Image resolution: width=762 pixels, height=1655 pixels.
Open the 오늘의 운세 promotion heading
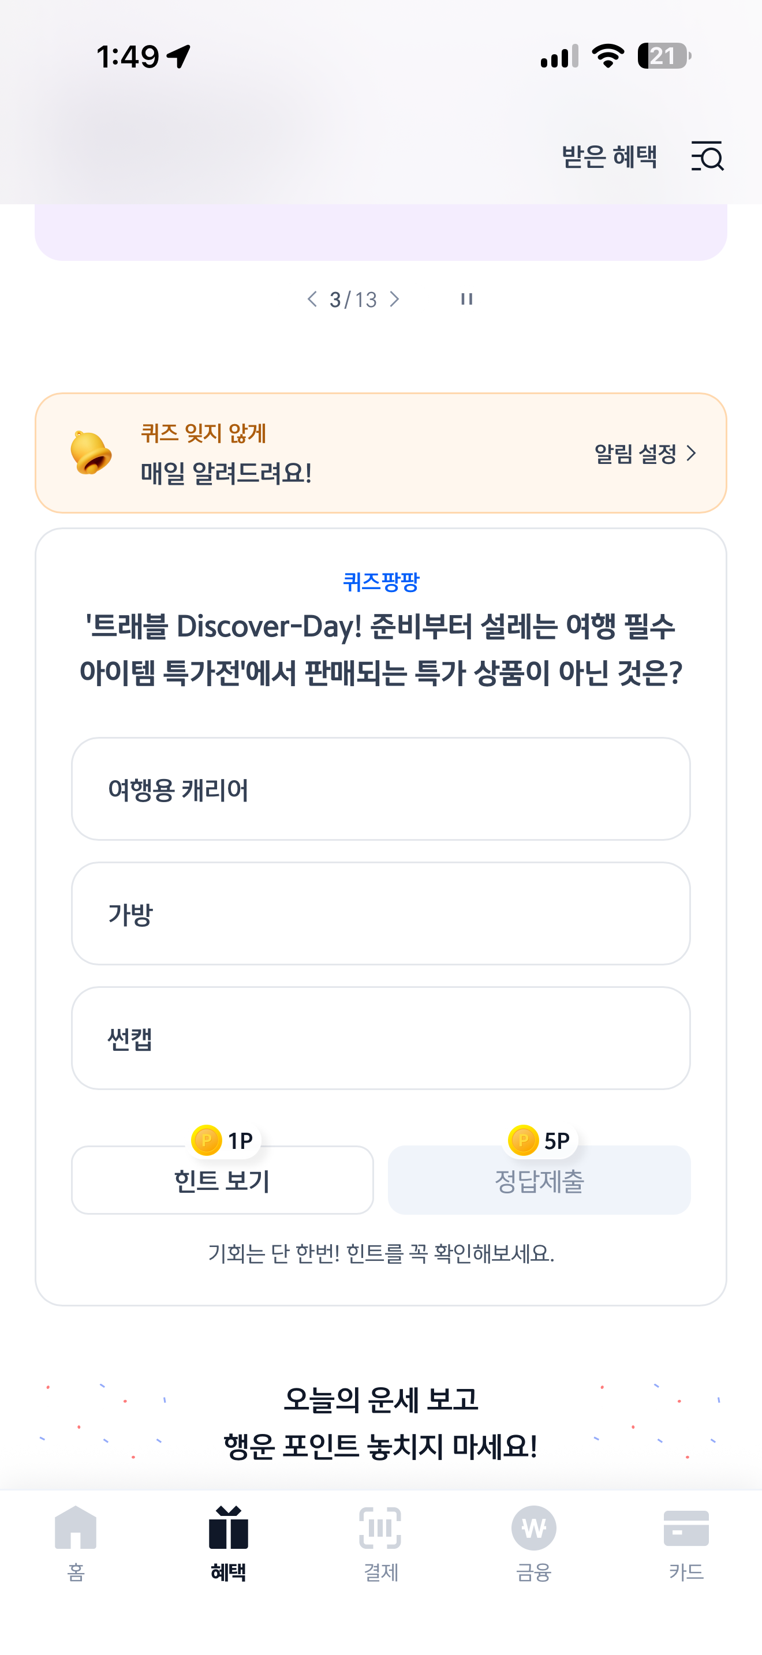(x=380, y=1422)
